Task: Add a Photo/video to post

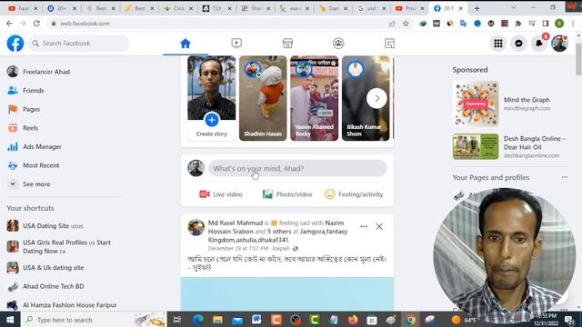Action: [x=287, y=194]
